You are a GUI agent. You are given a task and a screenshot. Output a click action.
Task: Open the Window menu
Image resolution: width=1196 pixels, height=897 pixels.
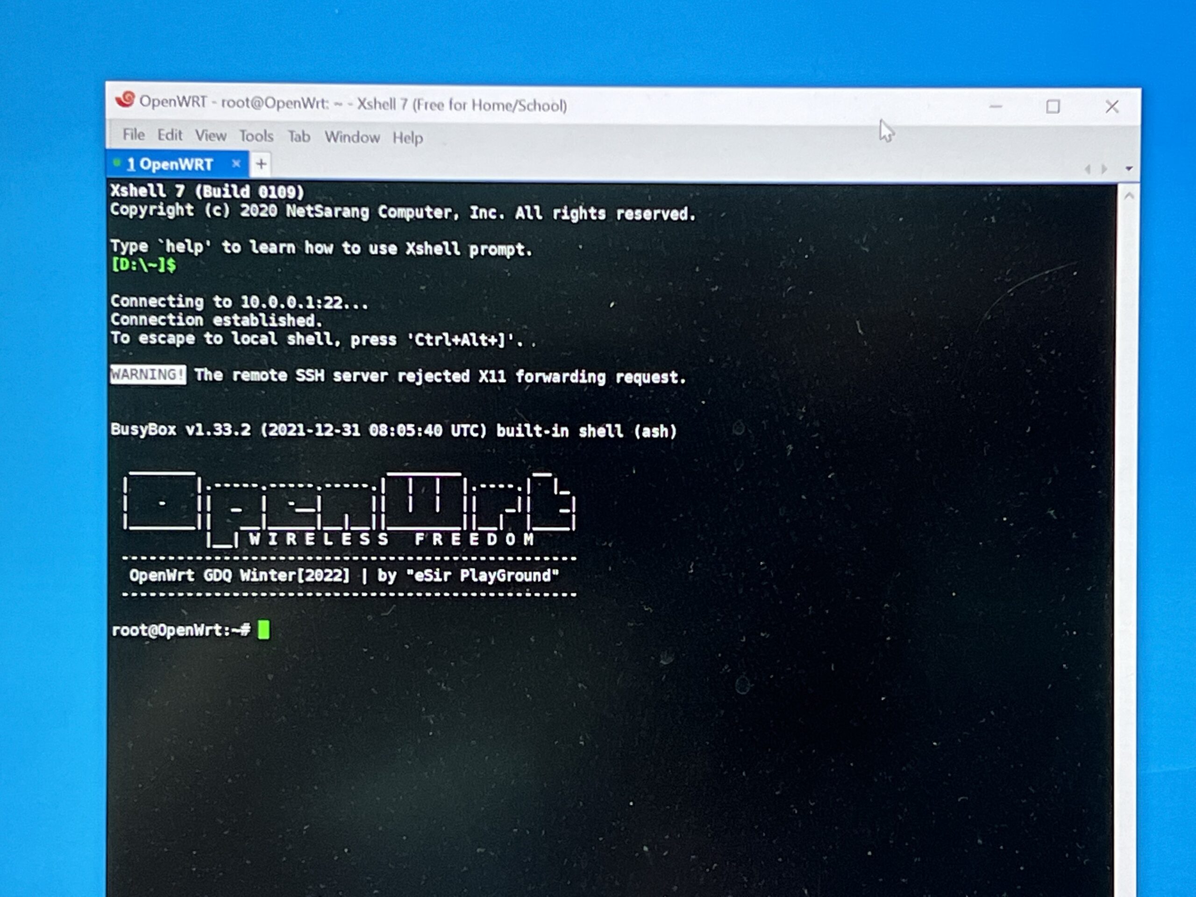pos(352,137)
